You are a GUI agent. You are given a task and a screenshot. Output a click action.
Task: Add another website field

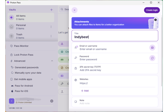click(85, 91)
